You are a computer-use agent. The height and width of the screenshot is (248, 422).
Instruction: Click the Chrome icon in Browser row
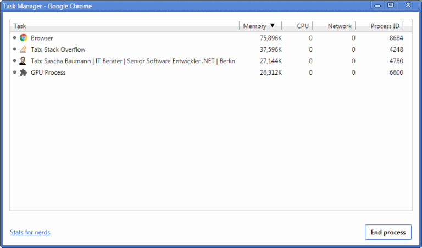24,38
